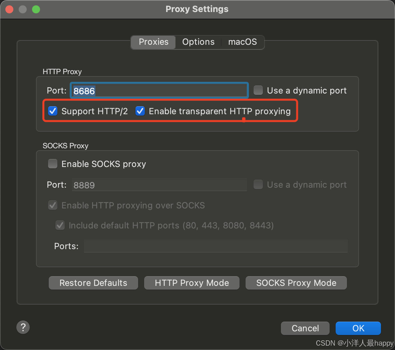Toggle Enable transparent HTTP proxying checkbox
This screenshot has width=395, height=350.
(140, 111)
